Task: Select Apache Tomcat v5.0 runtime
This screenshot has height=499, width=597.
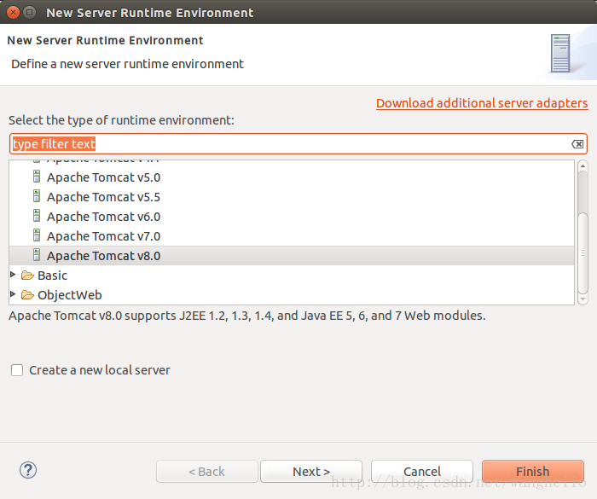Action: [x=292, y=177]
